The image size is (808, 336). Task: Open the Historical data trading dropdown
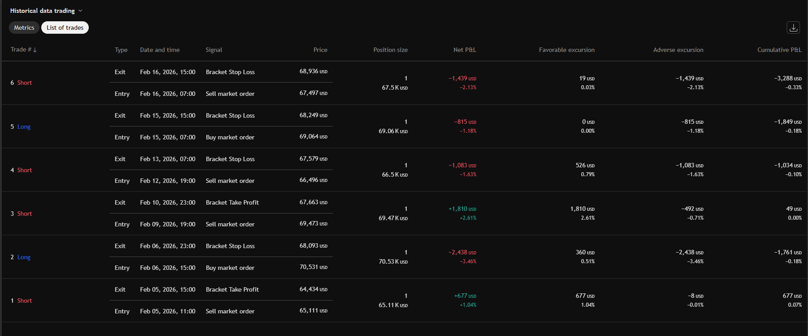point(46,11)
